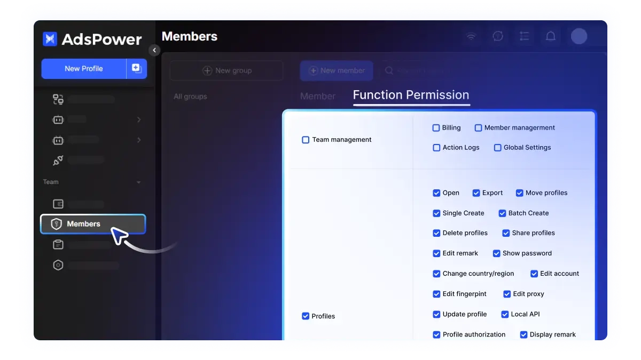Disable Show password permission
The width and height of the screenshot is (641, 360).
pyautogui.click(x=496, y=253)
